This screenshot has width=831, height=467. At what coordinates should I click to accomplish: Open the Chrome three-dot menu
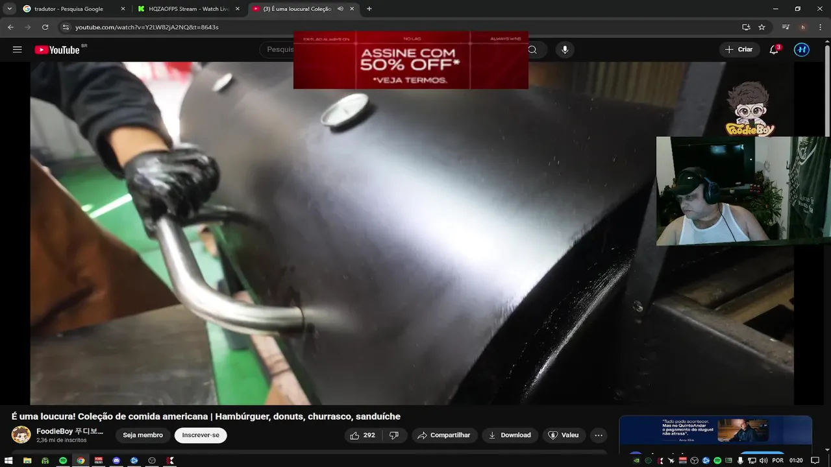[820, 27]
